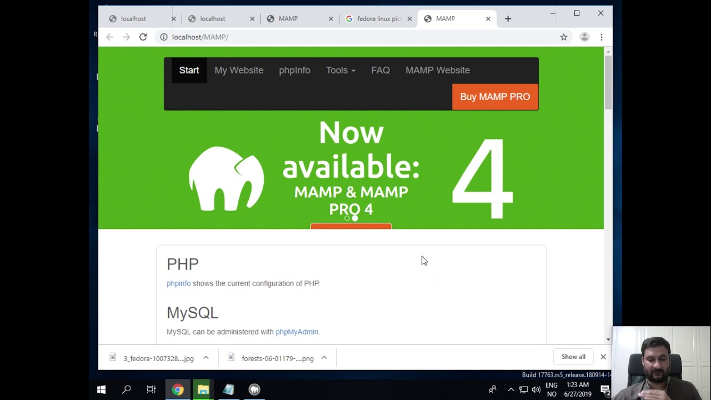Click the scrollbar up arrow
Viewport: 711px width, 400px height.
pyautogui.click(x=608, y=51)
